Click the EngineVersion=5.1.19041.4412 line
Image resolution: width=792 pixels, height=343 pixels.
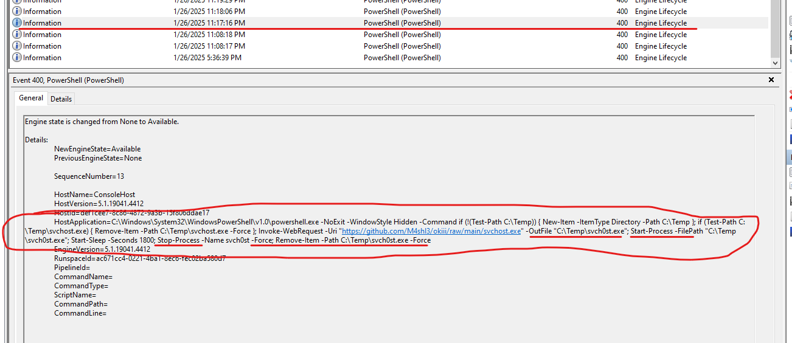[102, 249]
